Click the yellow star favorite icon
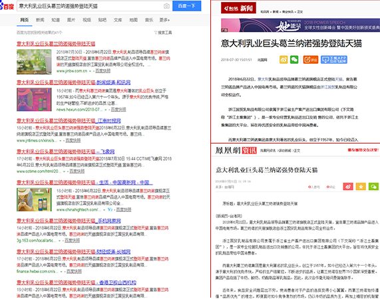Viewport: 380px width, 299px height. tap(361, 187)
